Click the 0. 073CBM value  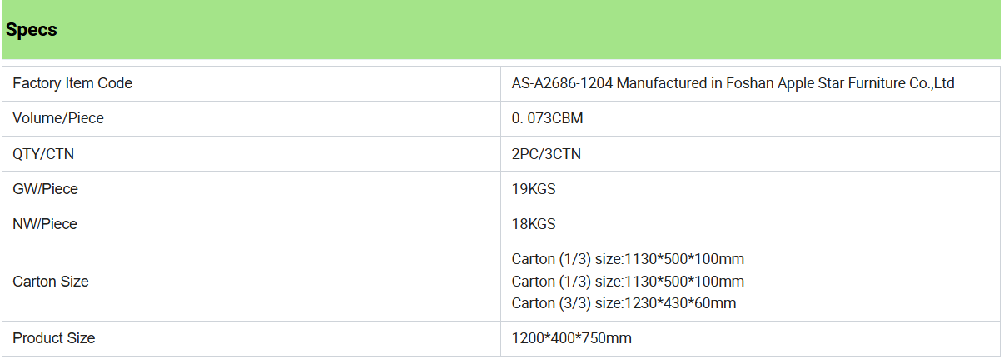click(547, 118)
